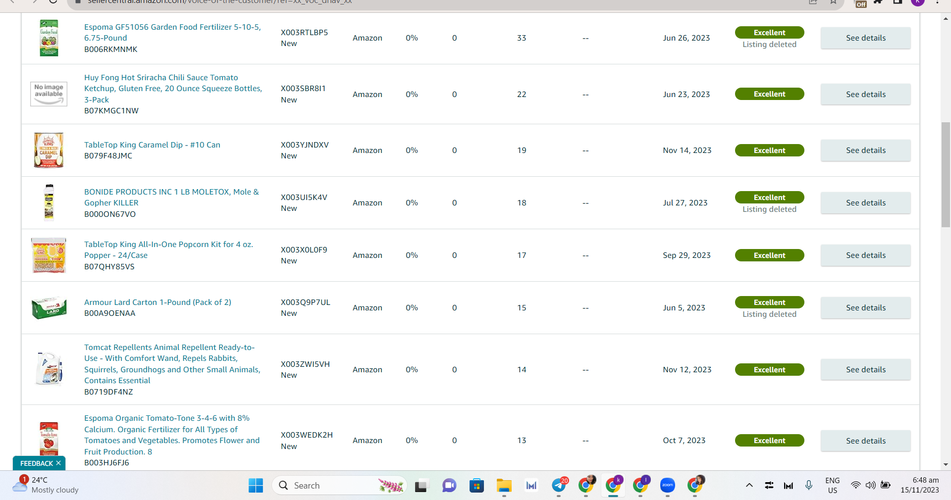
Task: Select FNSKU text X003UI5K4V
Action: [x=304, y=198]
